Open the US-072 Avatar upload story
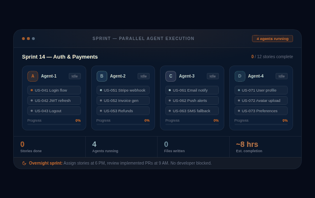Viewport: 315px width, 198px height. (x=261, y=100)
